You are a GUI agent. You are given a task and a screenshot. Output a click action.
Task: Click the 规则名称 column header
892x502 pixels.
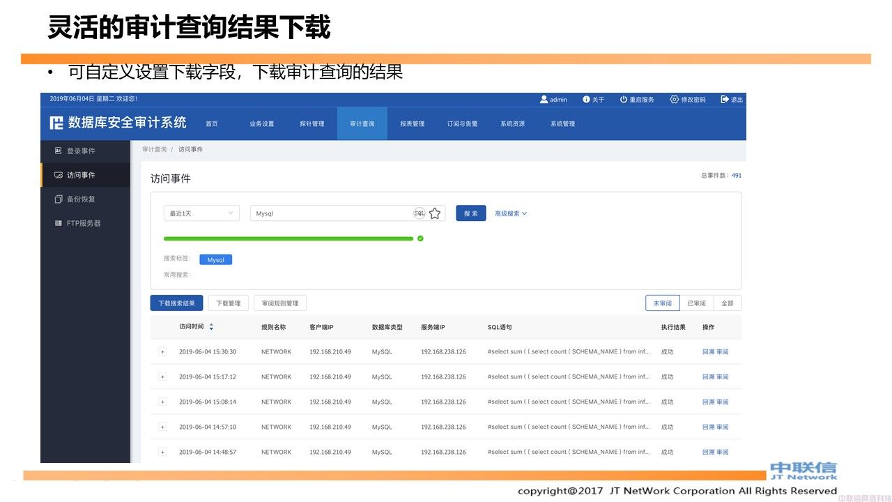tap(274, 327)
